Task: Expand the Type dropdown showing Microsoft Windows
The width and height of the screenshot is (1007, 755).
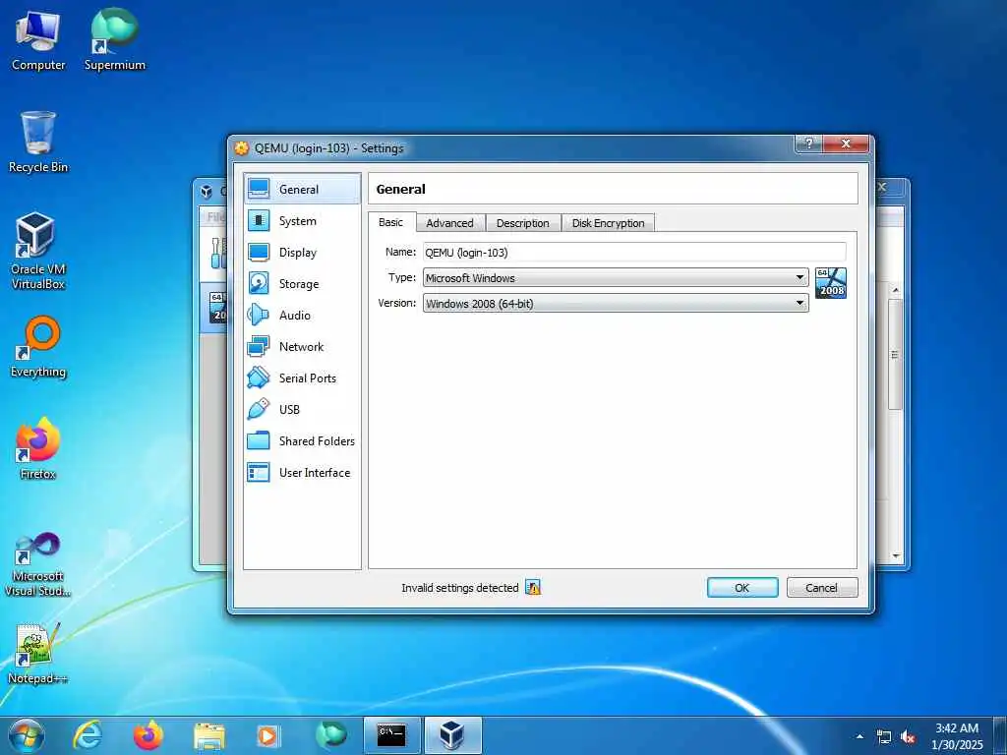Action: (616, 277)
